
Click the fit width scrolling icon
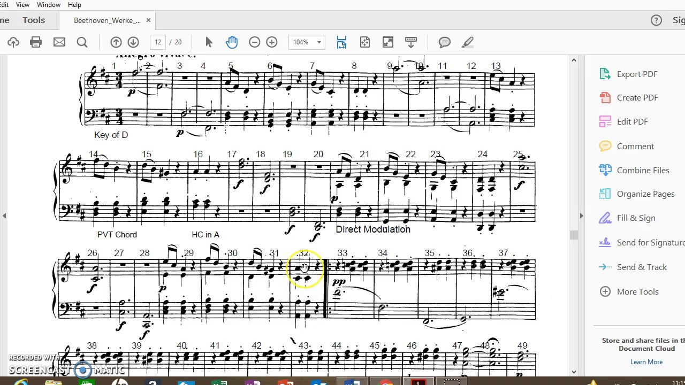(x=341, y=42)
